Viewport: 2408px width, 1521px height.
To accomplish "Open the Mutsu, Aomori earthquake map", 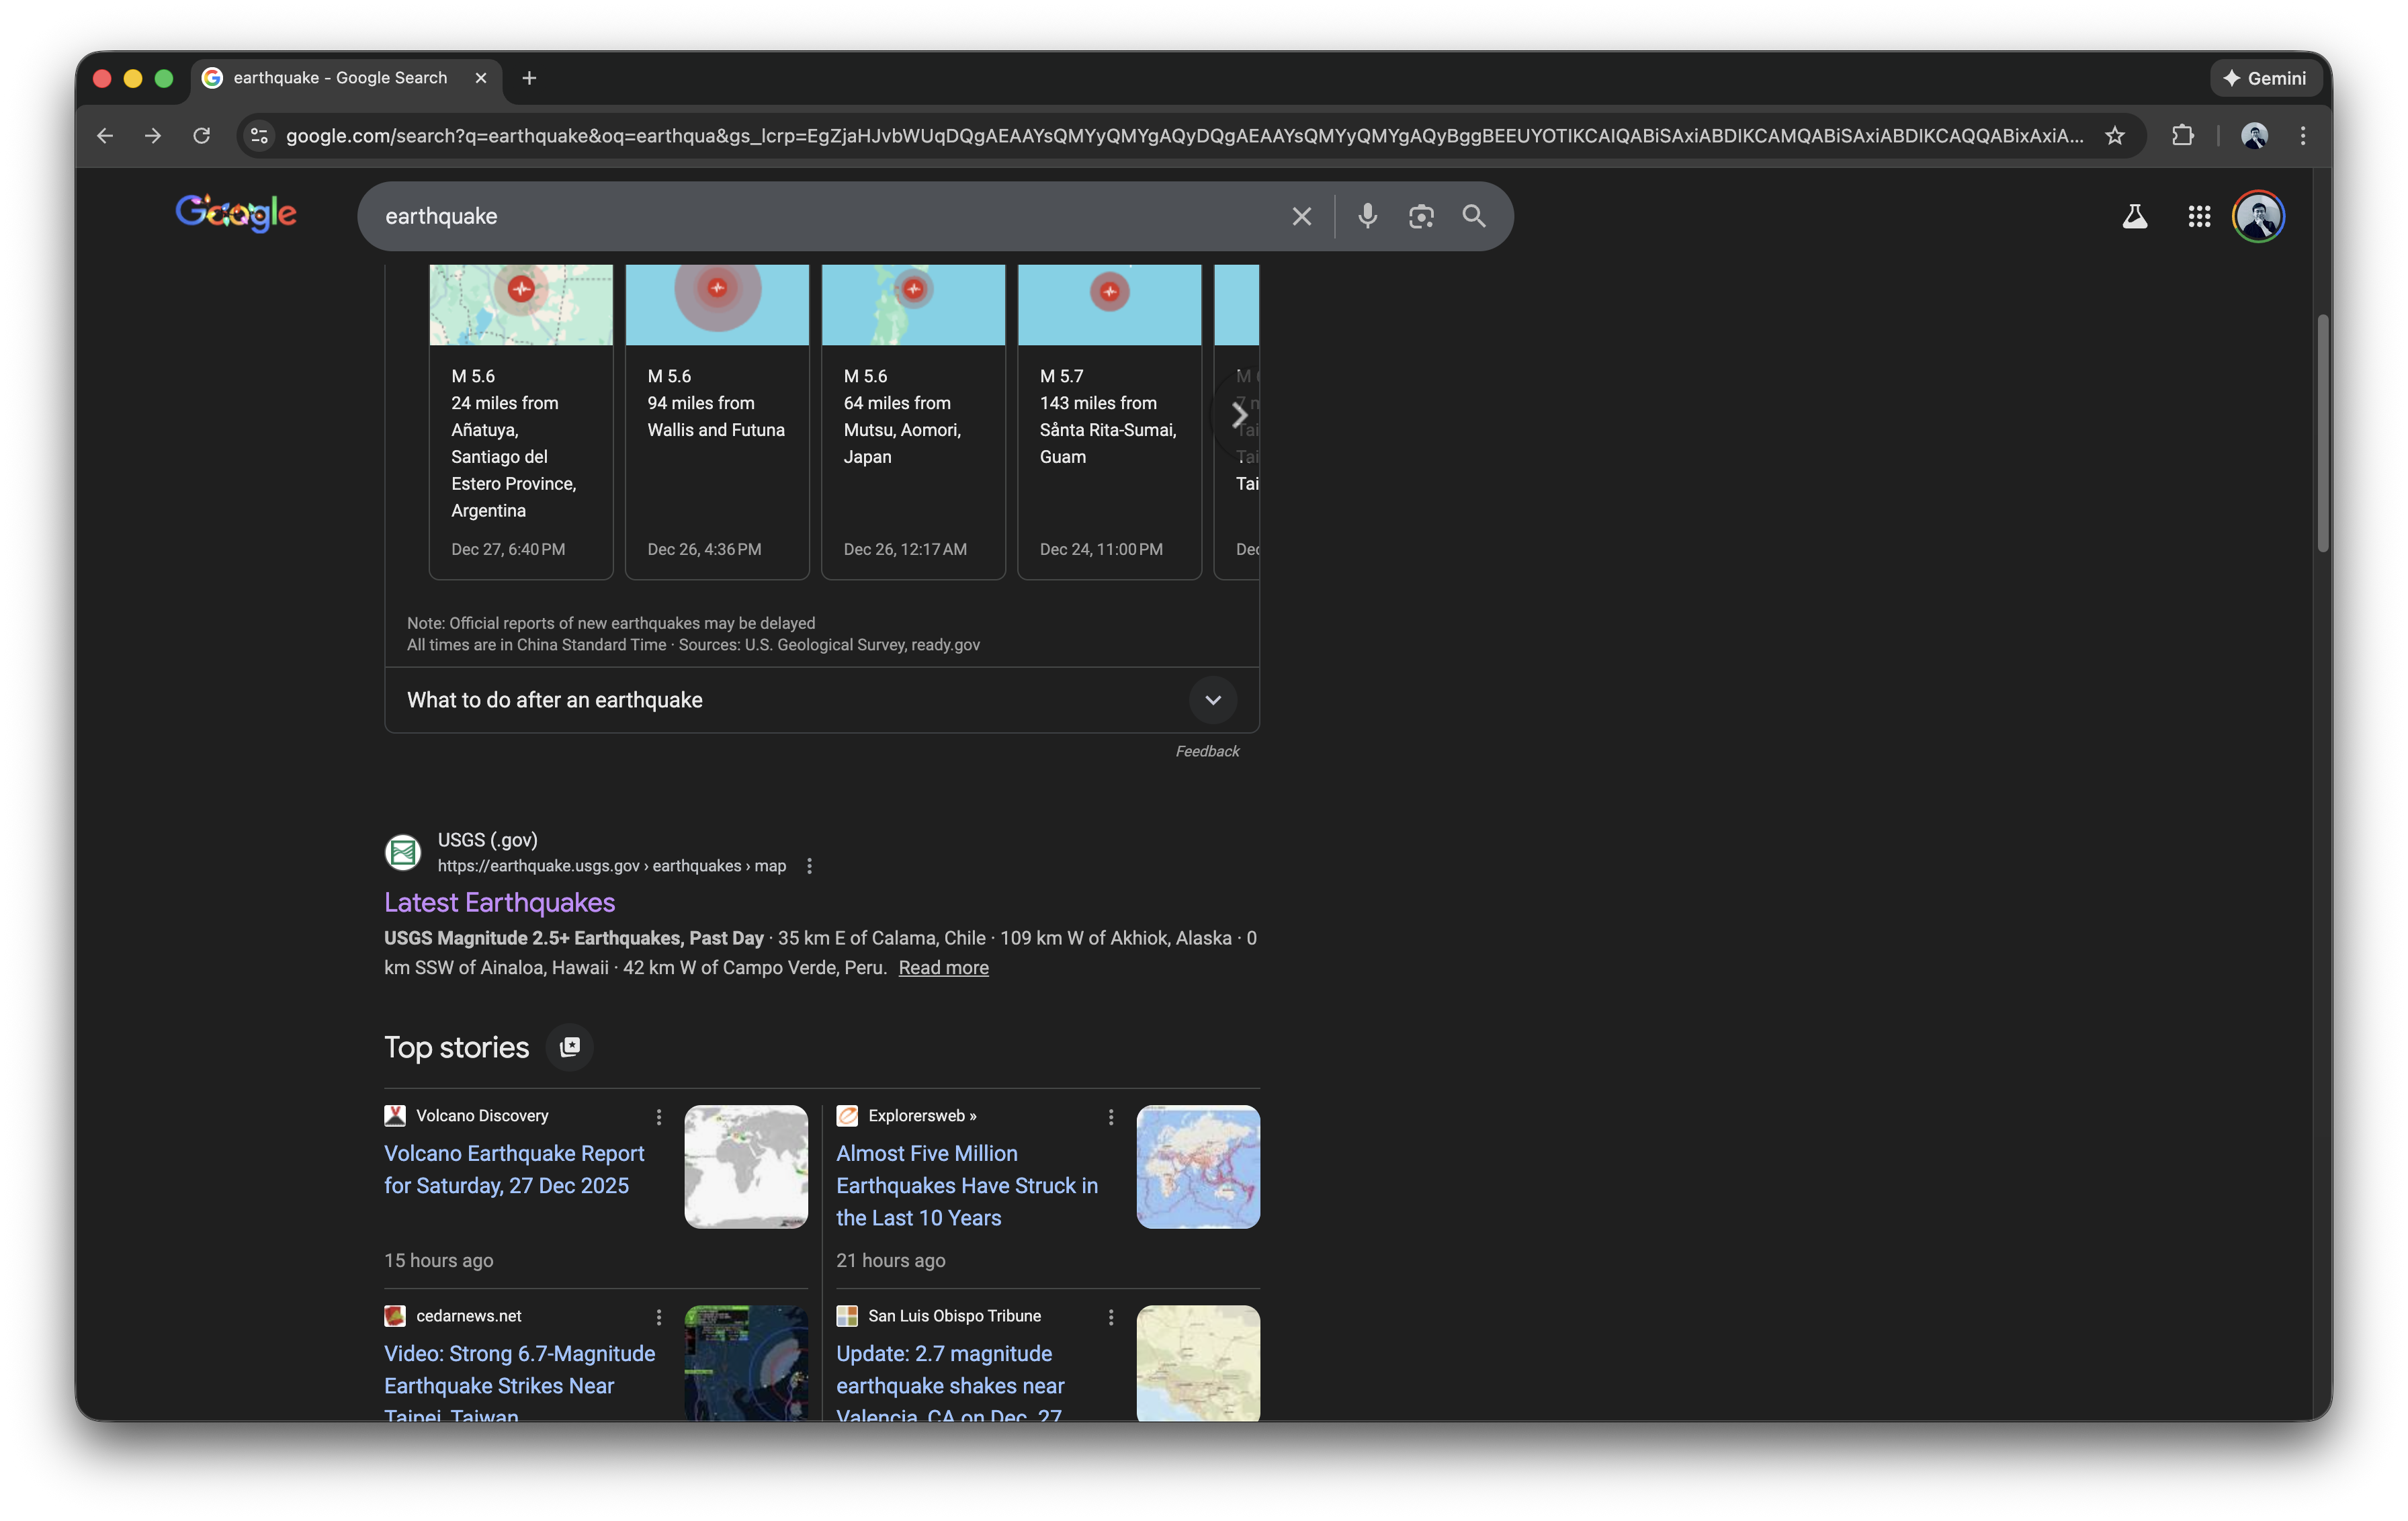I will [913, 305].
